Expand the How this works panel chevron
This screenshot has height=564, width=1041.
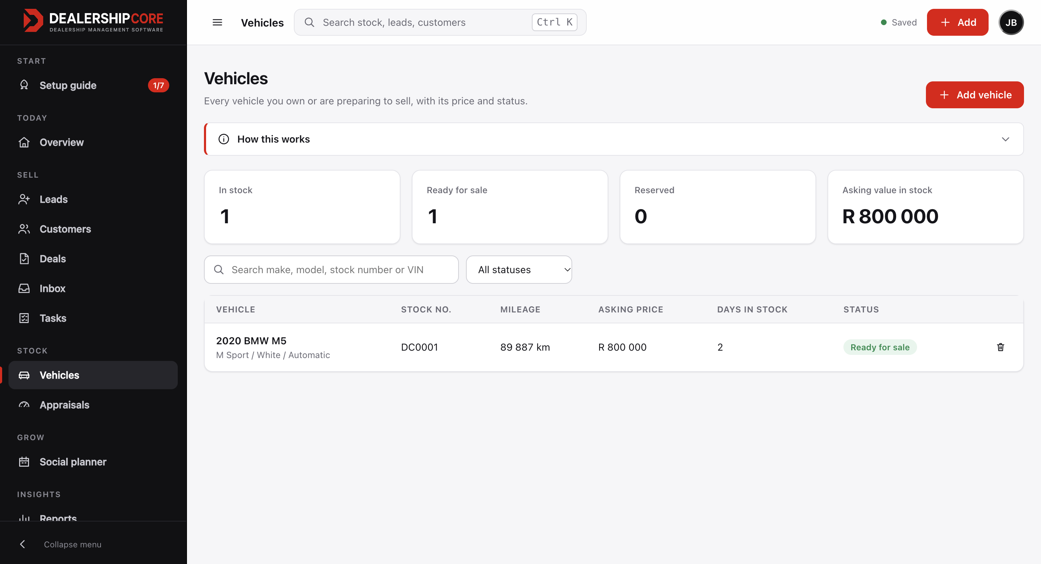coord(1005,139)
